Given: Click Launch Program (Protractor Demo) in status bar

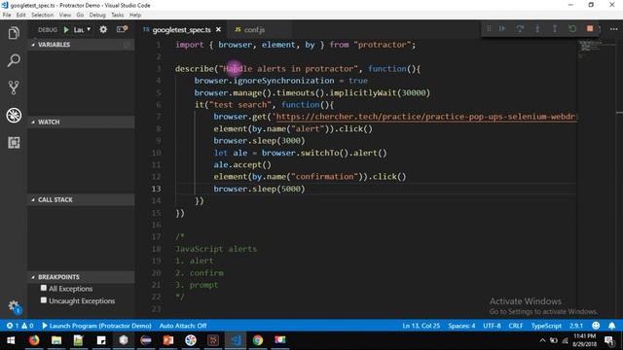Looking at the screenshot, I should pyautogui.click(x=96, y=326).
